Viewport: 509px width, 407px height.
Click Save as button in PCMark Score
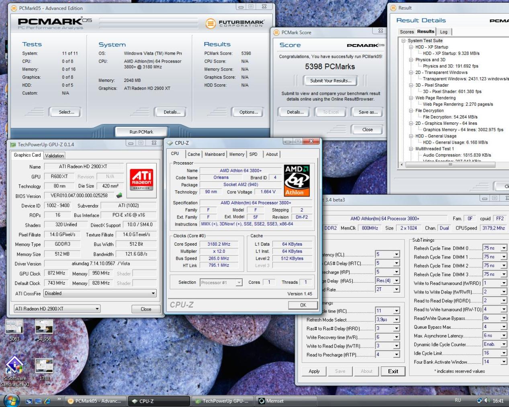(368, 112)
